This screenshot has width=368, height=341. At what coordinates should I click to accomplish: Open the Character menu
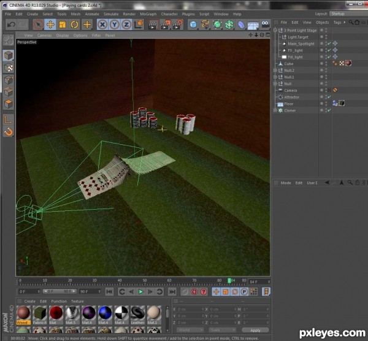tap(169, 14)
